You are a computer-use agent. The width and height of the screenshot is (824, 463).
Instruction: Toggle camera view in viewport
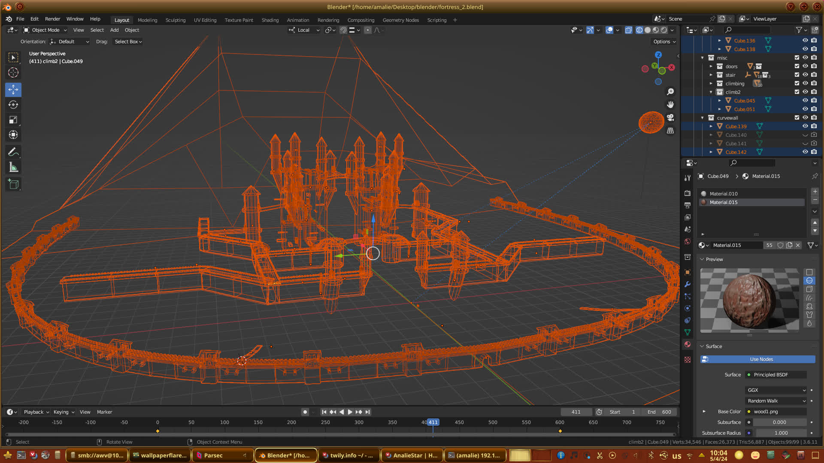coord(670,117)
